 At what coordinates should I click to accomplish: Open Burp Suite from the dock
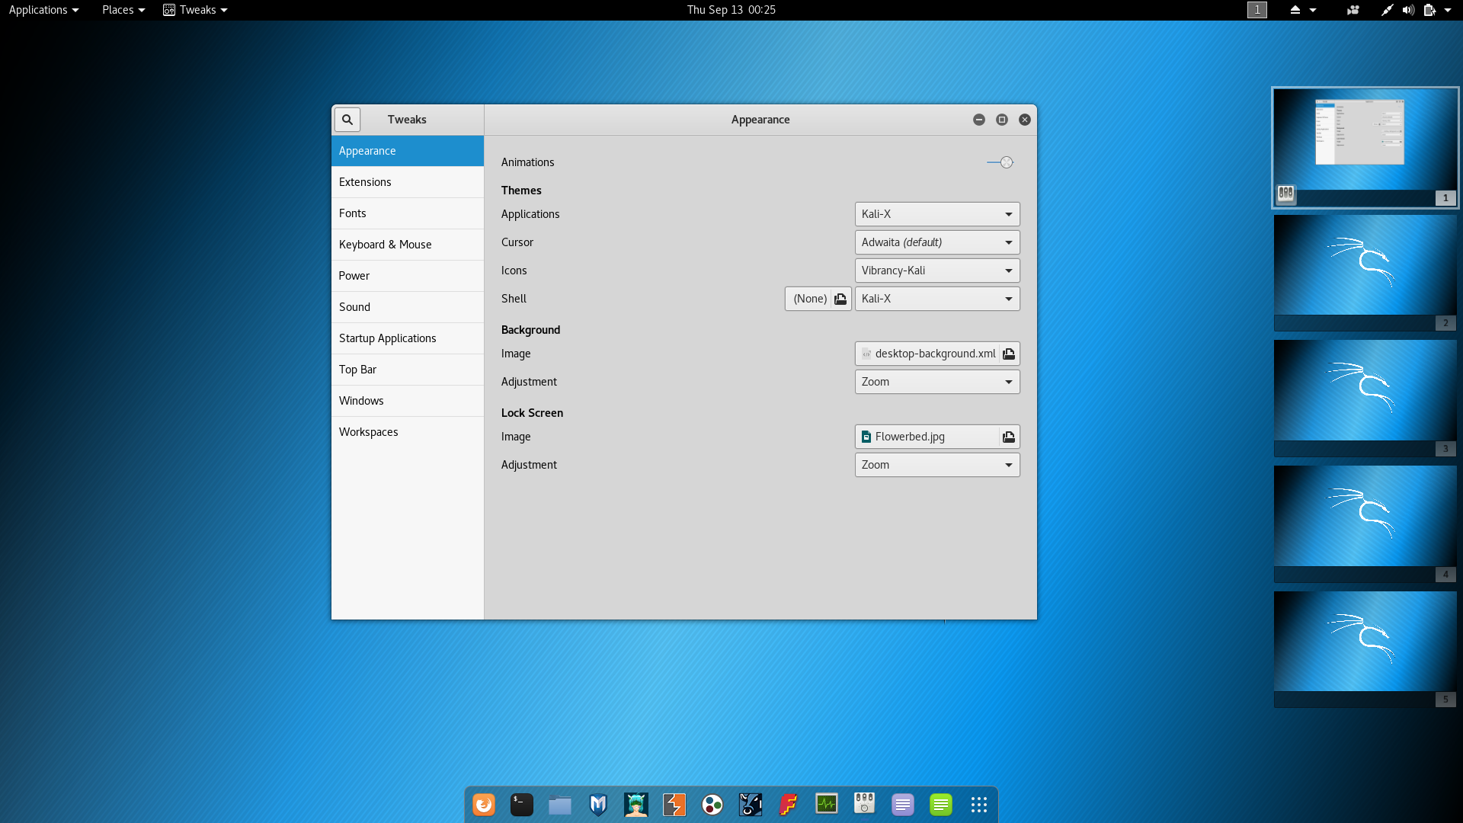[674, 805]
